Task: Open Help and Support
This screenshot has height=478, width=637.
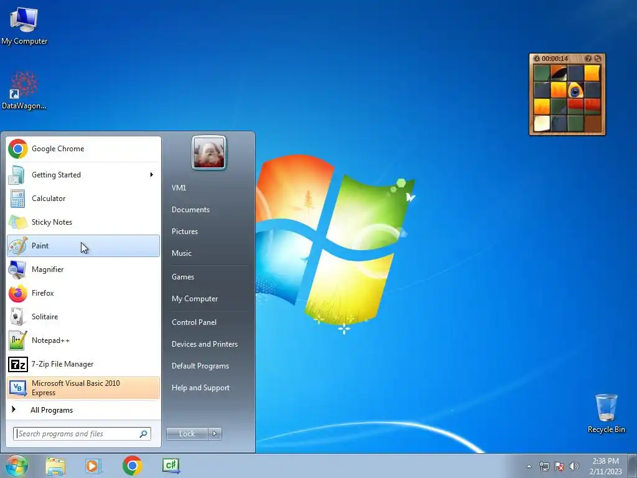Action: 201,388
